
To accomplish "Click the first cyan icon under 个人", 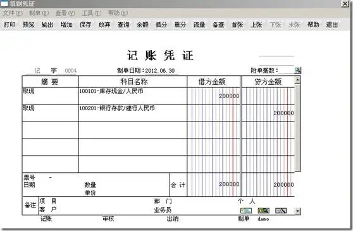I will [246, 211].
